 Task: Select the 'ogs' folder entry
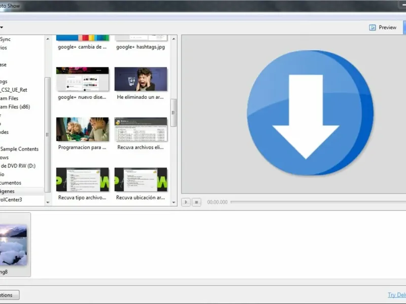coord(4,82)
